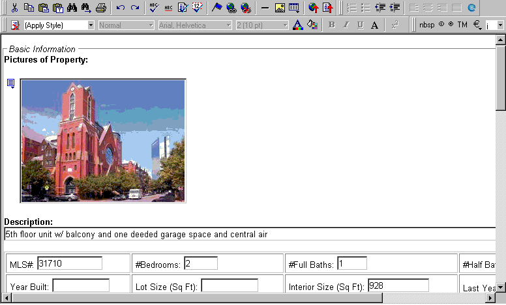This screenshot has width=506, height=305.
Task: Remove hyperlink with globe red X
Action: 246,7
